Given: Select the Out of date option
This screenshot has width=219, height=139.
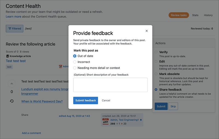Looking at the screenshot, I should 75,56.
